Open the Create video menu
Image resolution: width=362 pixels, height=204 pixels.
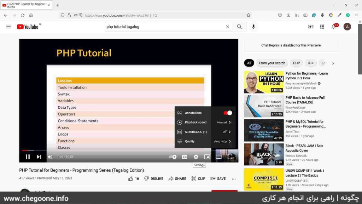[x=311, y=27]
